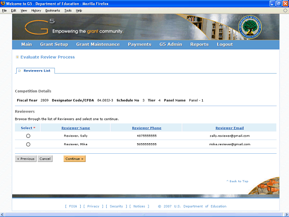Minimize the Firefox window
This screenshot has width=289, height=217.
(x=272, y=4)
